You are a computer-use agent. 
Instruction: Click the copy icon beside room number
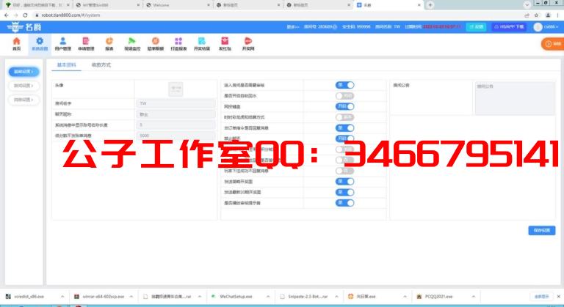pyautogui.click(x=335, y=27)
